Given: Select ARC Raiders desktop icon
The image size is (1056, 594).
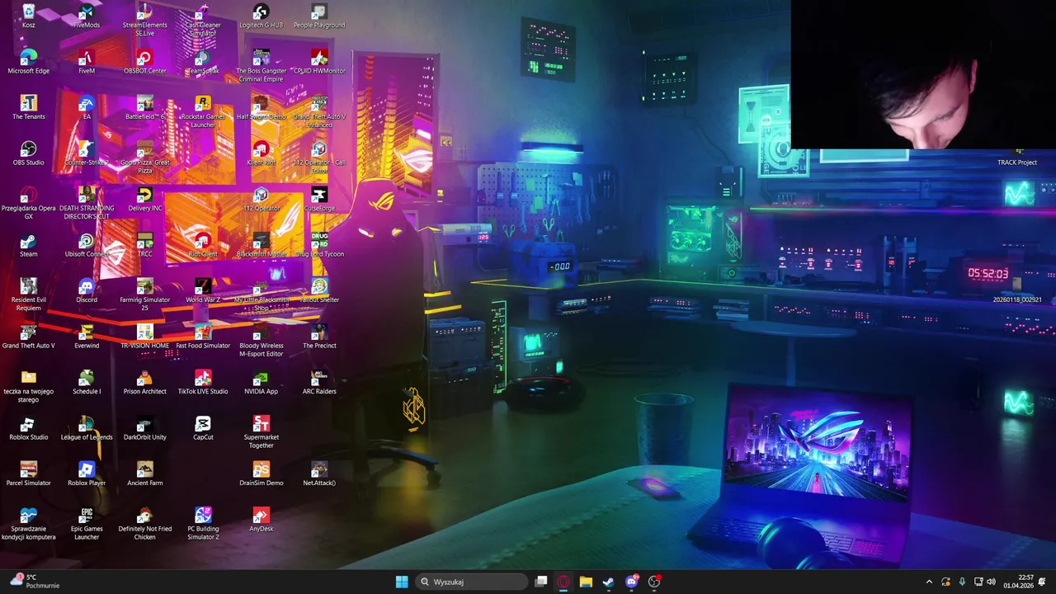Looking at the screenshot, I should [x=319, y=382].
